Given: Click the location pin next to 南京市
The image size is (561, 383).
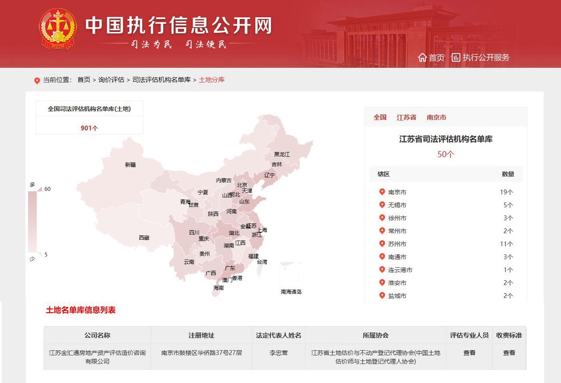Looking at the screenshot, I should pos(382,192).
